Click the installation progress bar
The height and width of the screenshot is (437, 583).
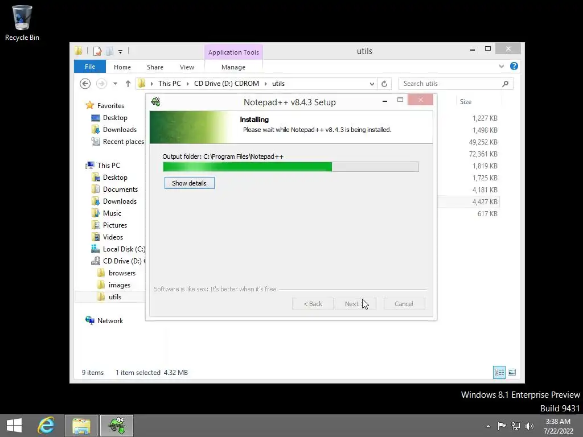[x=291, y=167]
